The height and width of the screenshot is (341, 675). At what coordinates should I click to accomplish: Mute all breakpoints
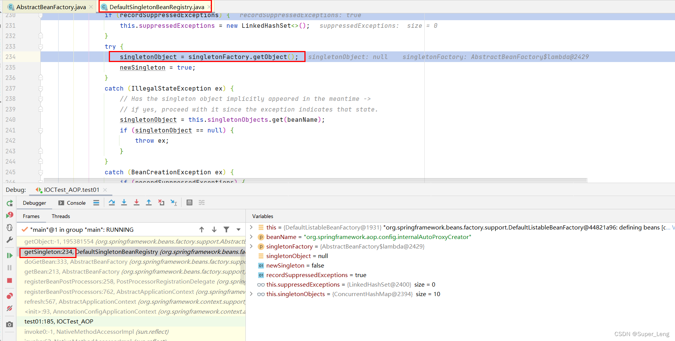tap(10, 308)
